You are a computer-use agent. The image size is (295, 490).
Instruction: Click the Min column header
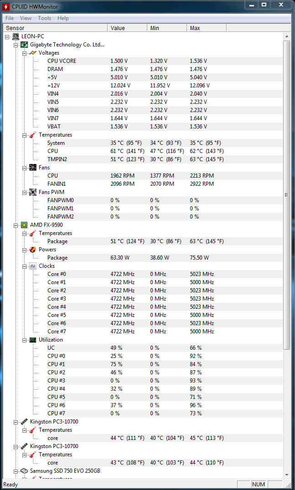click(167, 28)
